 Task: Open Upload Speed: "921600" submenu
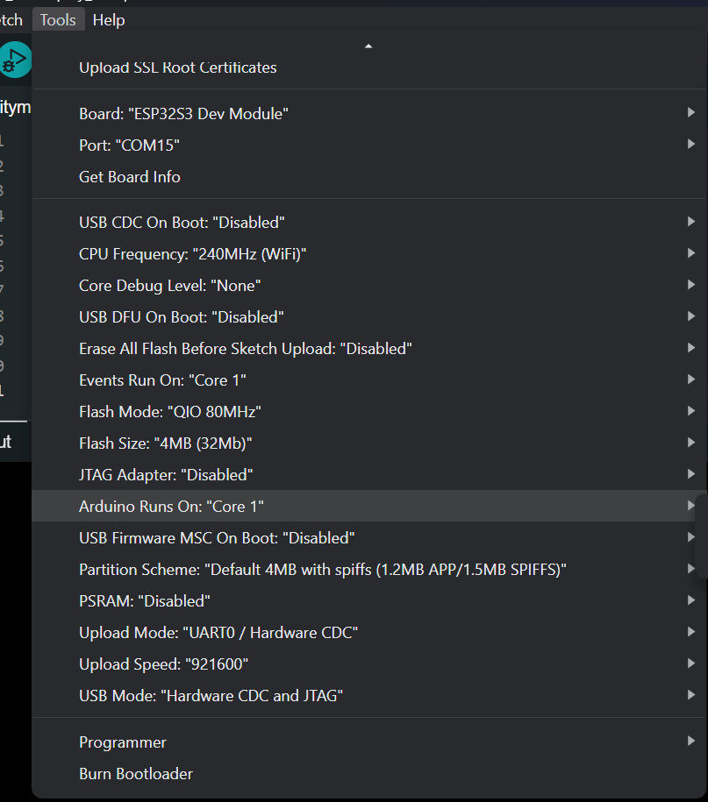368,664
